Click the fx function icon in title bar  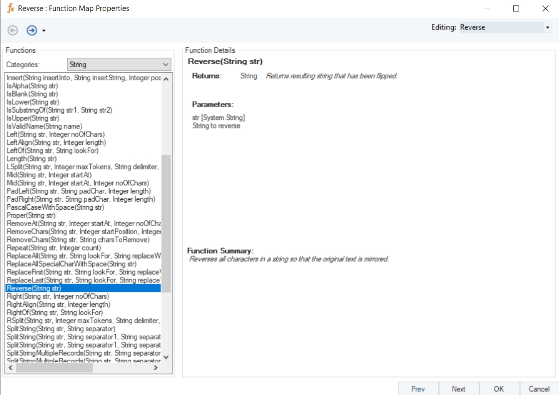10,8
